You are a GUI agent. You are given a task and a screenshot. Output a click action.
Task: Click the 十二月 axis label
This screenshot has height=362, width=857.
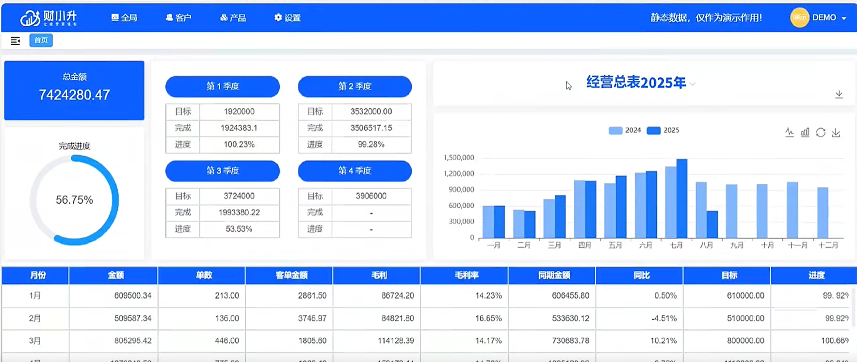[828, 246]
